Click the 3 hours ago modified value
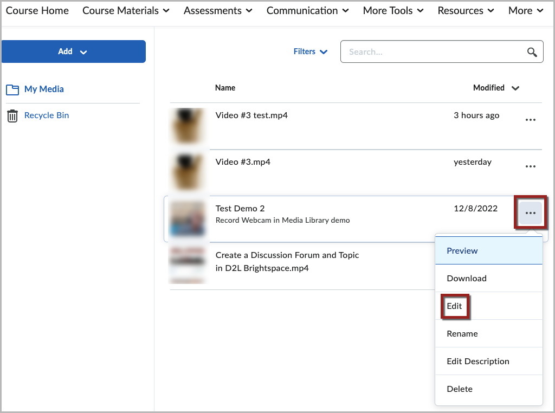555x413 pixels. [x=476, y=115]
